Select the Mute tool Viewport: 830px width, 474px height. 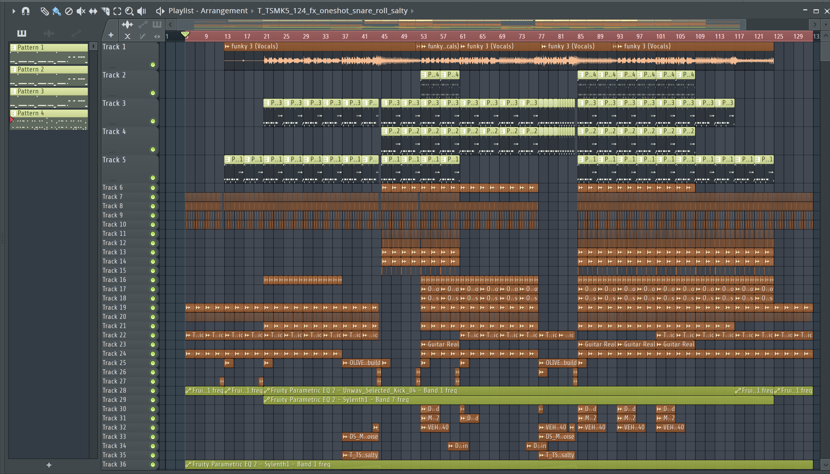(x=81, y=11)
